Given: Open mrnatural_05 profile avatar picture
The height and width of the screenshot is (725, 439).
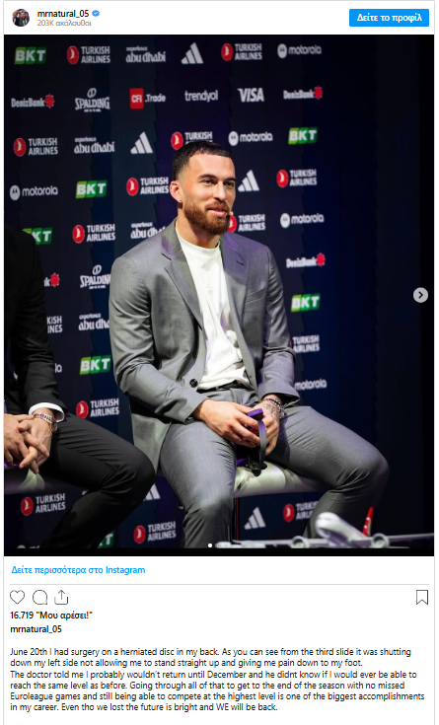Looking at the screenshot, I should [x=21, y=18].
